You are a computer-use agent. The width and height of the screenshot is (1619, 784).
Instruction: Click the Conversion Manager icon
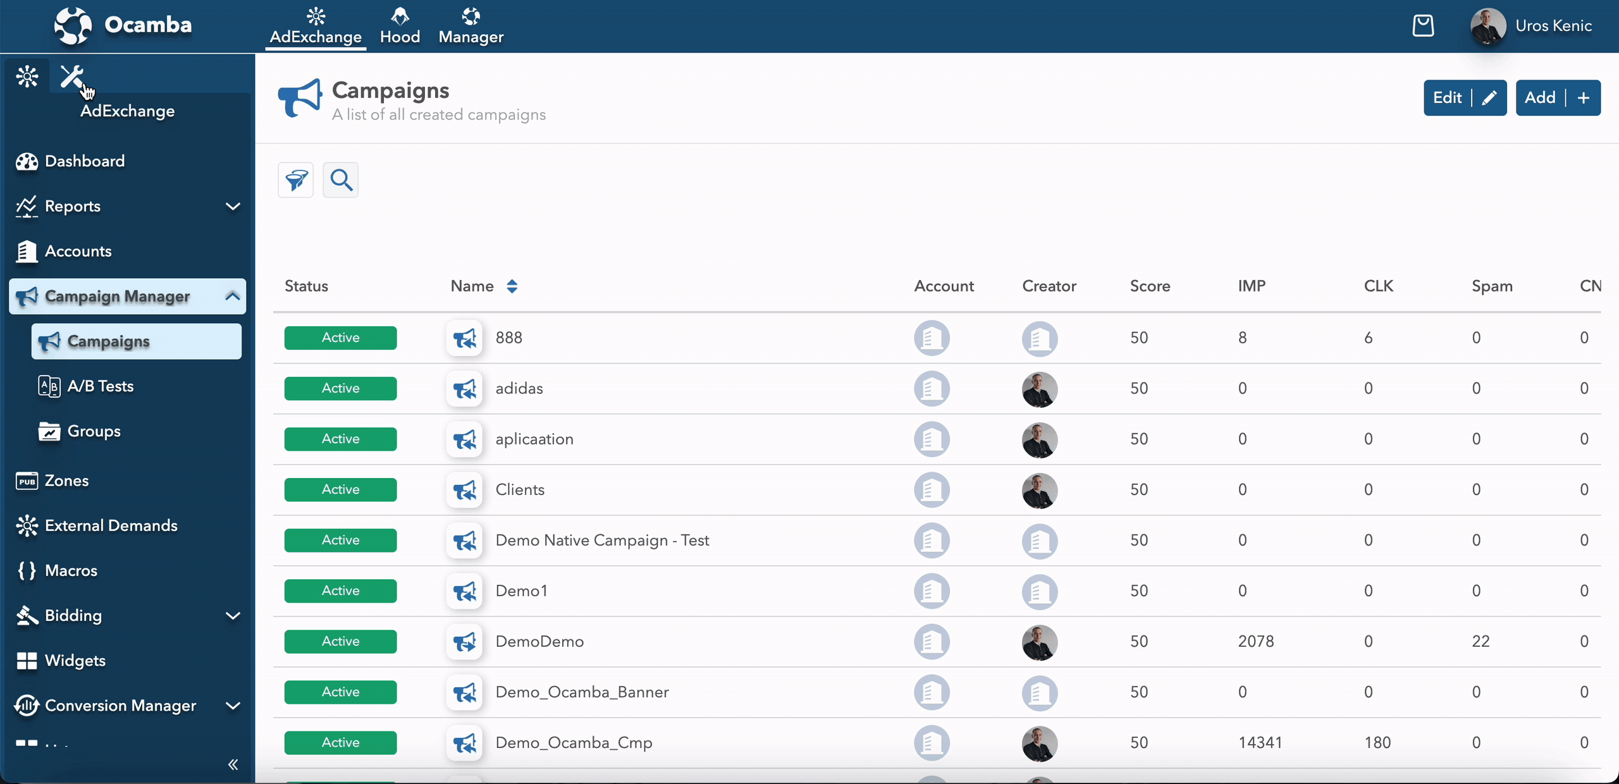[27, 705]
